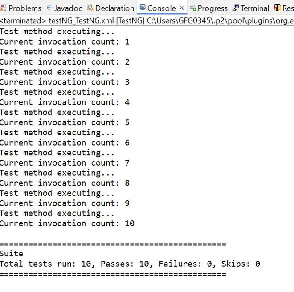294x292 pixels.
Task: Click the 'Current invocation count: 7' line
Action: 65,163
